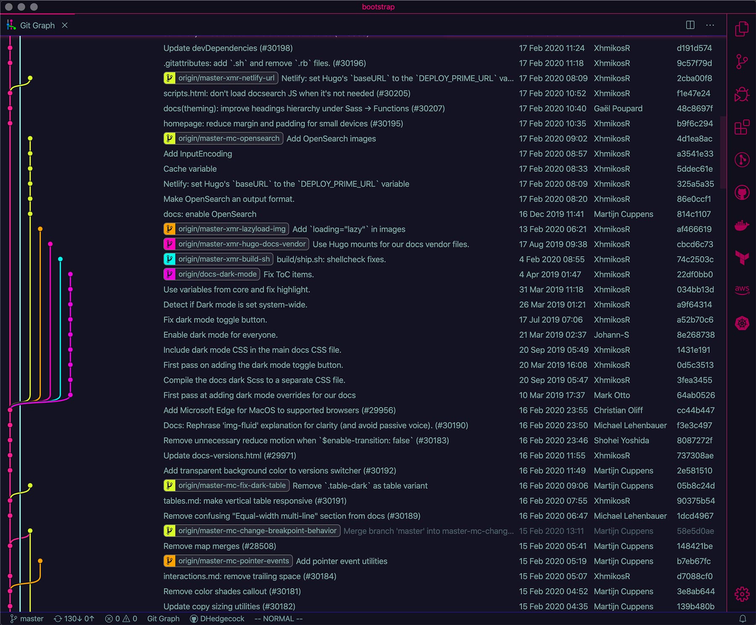Open the Kubernetes view icon

click(x=742, y=323)
